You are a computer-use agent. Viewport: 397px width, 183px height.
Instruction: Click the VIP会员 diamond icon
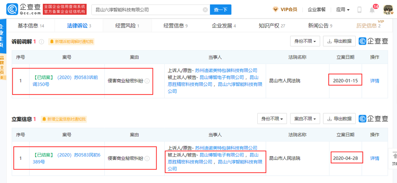[x=276, y=10]
